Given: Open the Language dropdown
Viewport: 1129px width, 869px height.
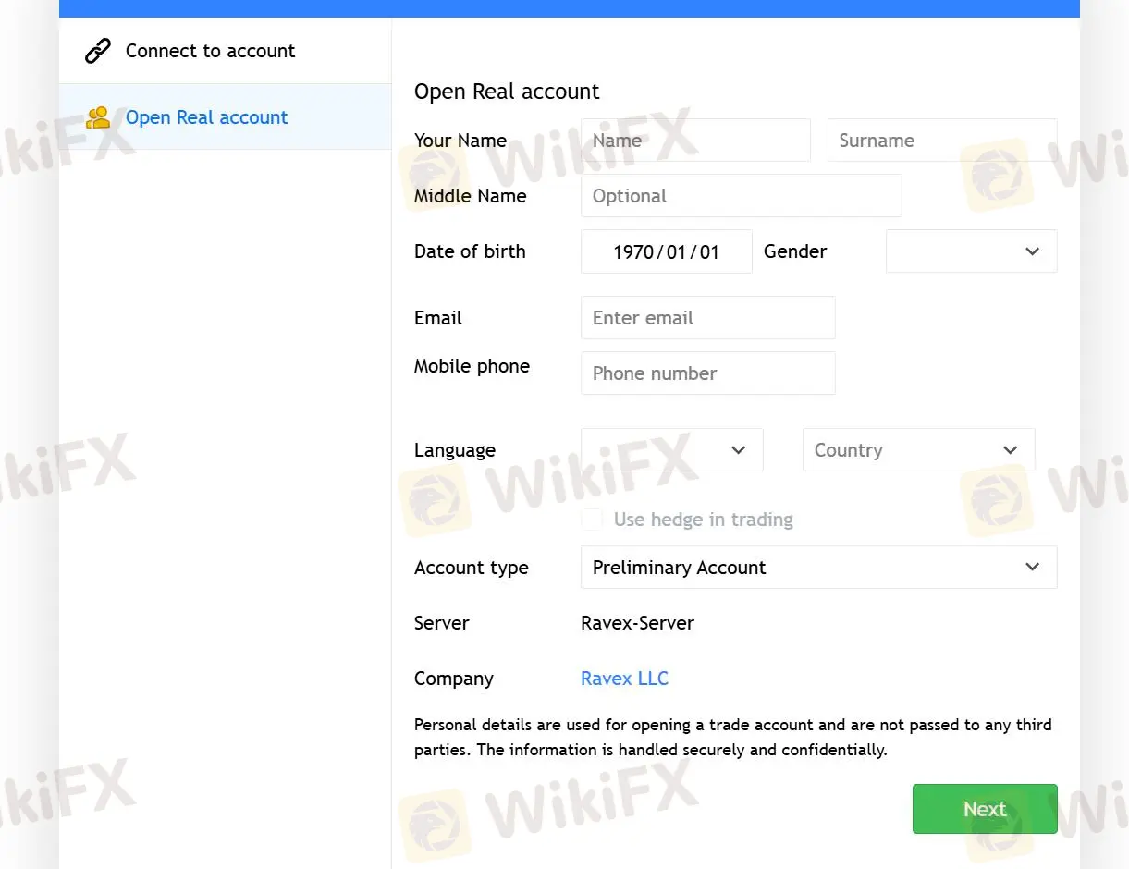Looking at the screenshot, I should [671, 450].
